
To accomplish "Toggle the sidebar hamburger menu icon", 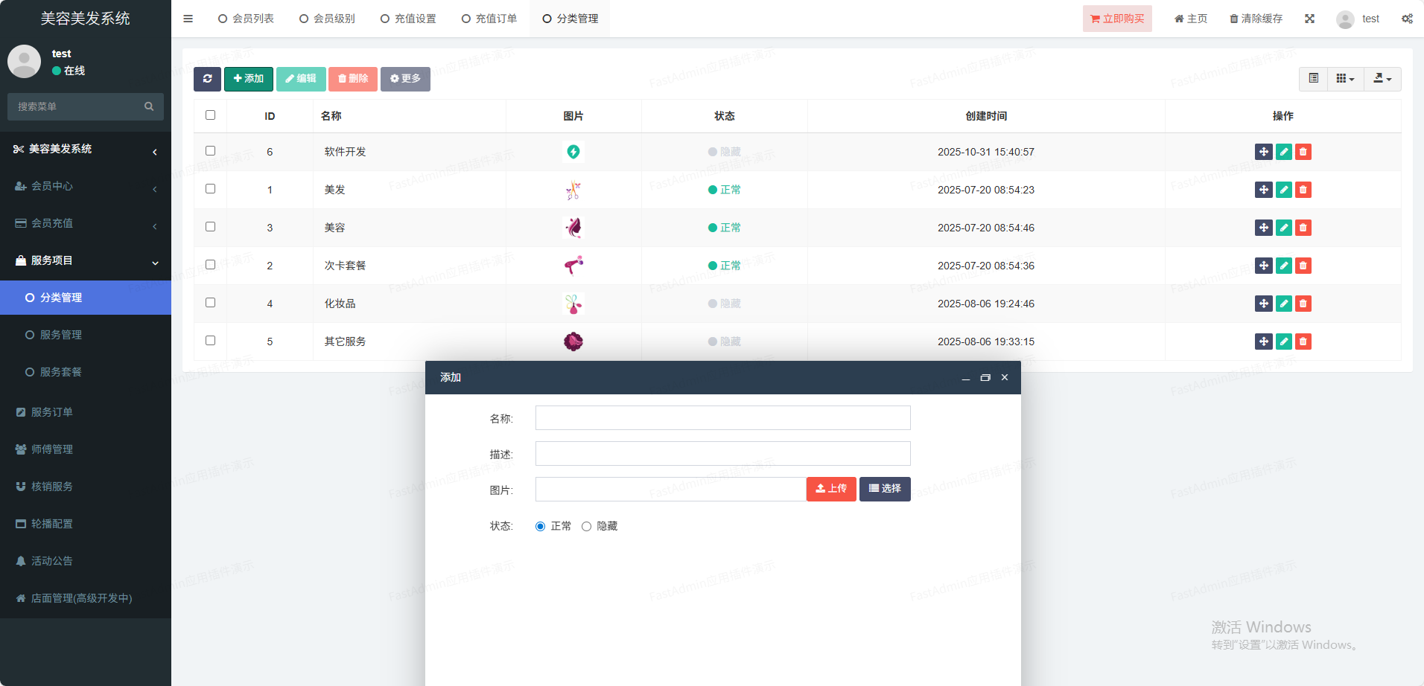I will click(x=188, y=19).
